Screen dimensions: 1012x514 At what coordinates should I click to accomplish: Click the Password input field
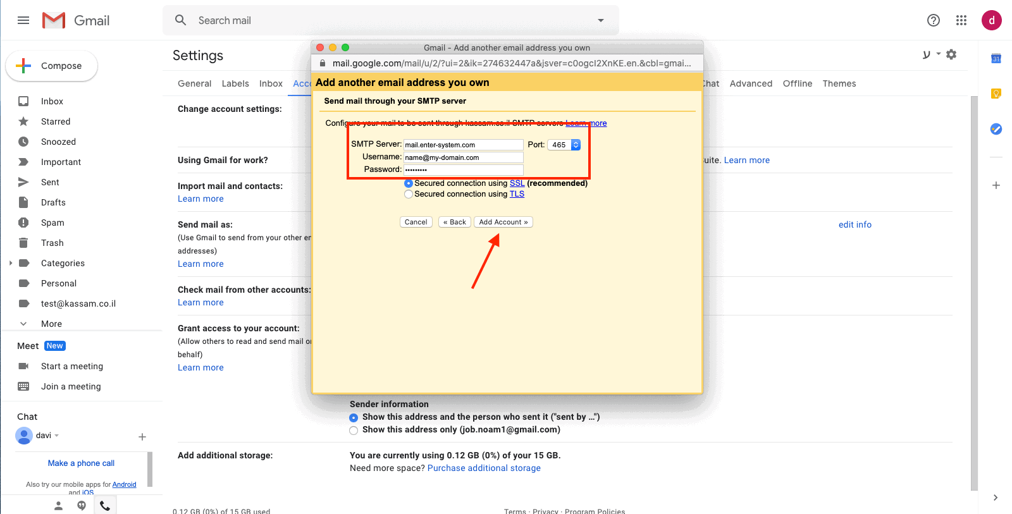464,169
